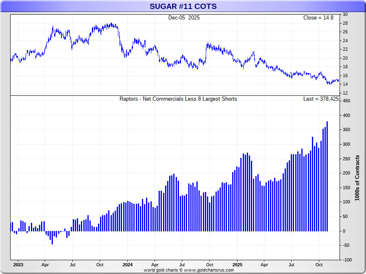Click the tallest rightmost bar in histogram
This screenshot has width=366, height=274.
(327, 176)
